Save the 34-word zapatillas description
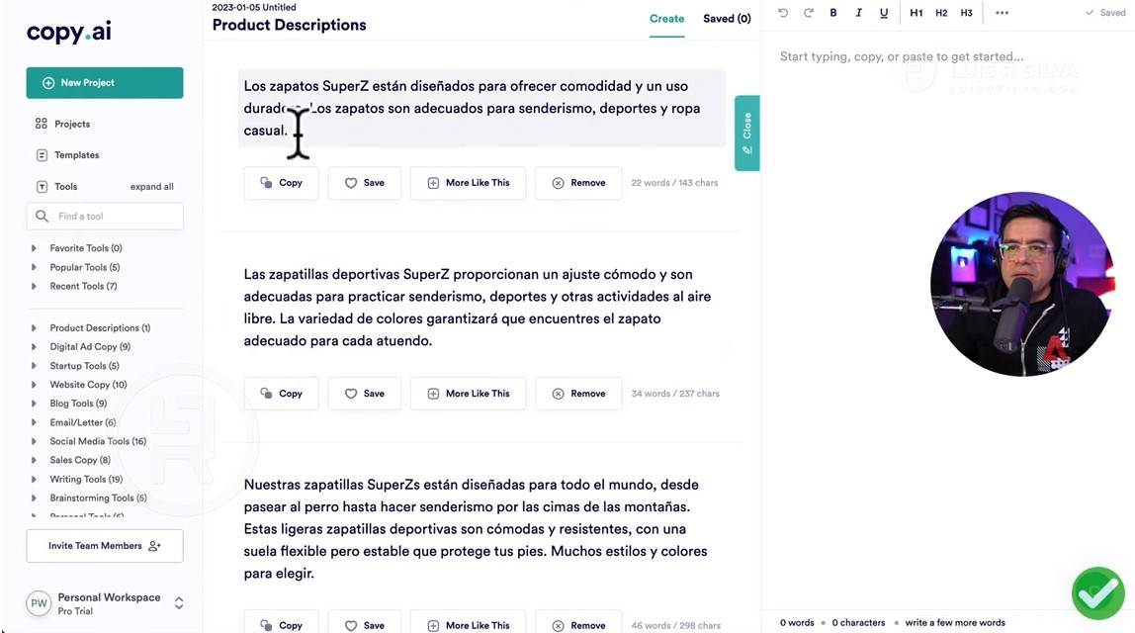 (364, 394)
